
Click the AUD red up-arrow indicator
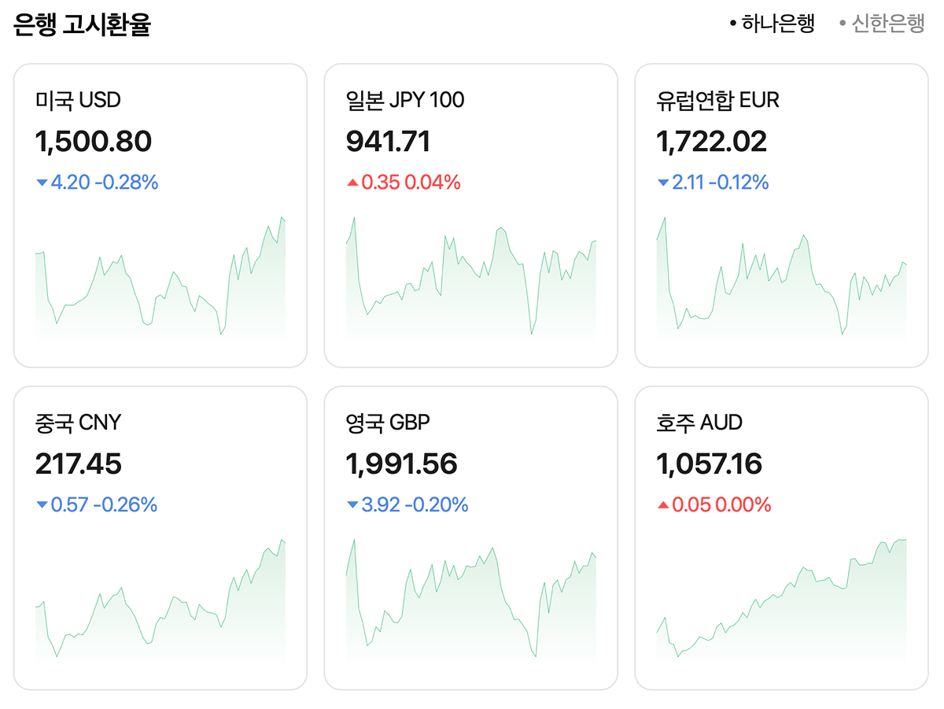[x=663, y=505]
